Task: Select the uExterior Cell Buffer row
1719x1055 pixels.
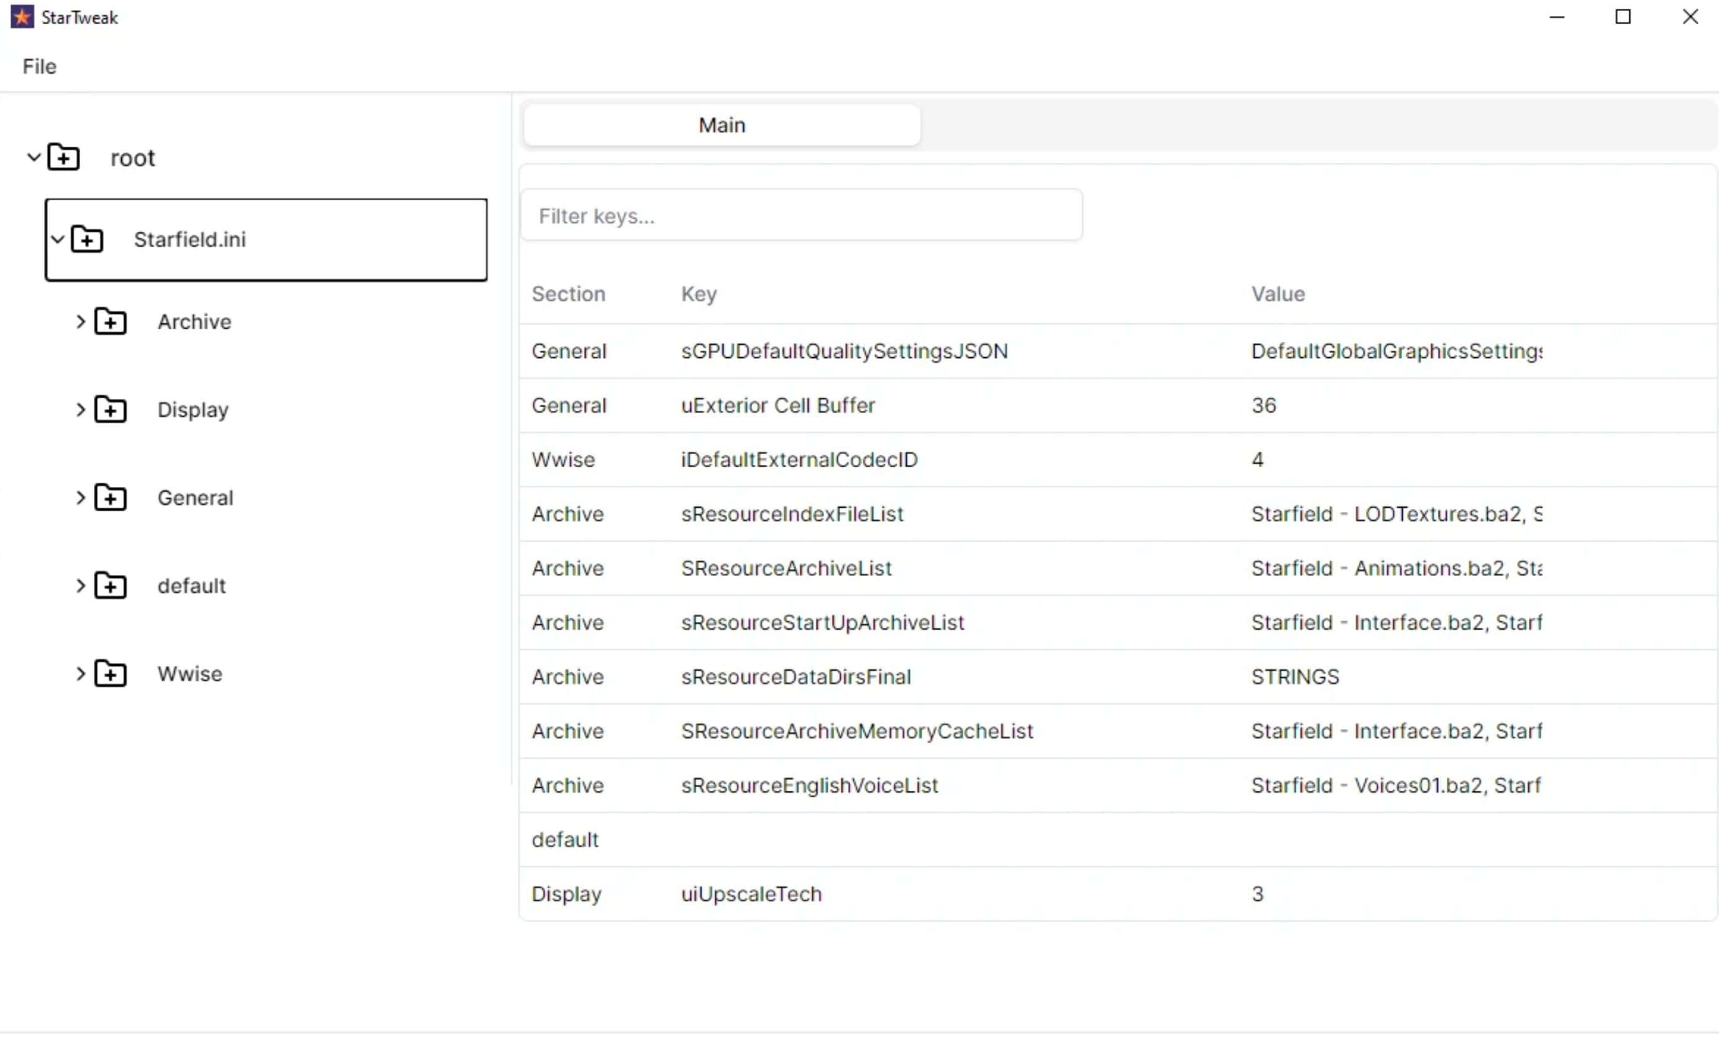Action: point(777,405)
